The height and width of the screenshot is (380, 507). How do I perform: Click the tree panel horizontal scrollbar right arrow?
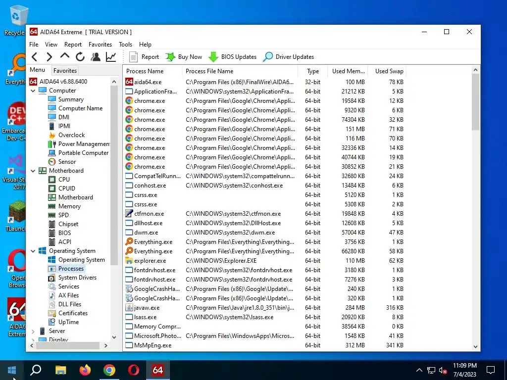coord(106,345)
